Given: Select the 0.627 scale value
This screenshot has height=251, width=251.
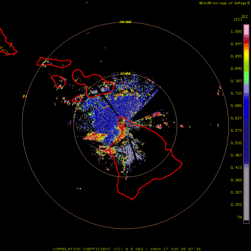Looking at the screenshot, I should point(236,118).
